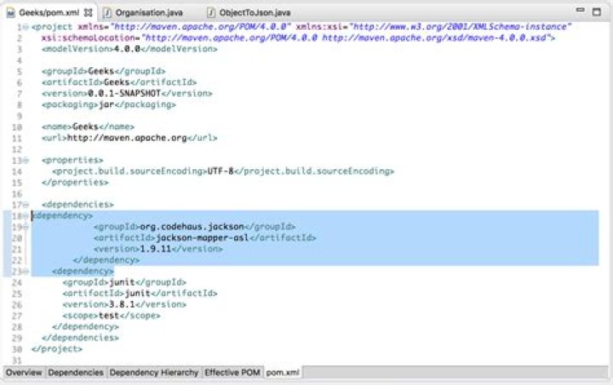Open the Organisation.java tab
Image resolution: width=613 pixels, height=385 pixels.
tap(149, 13)
